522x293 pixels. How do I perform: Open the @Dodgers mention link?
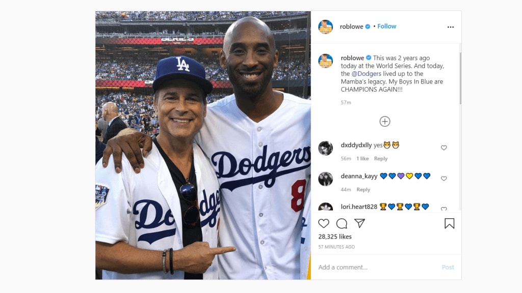click(x=366, y=74)
